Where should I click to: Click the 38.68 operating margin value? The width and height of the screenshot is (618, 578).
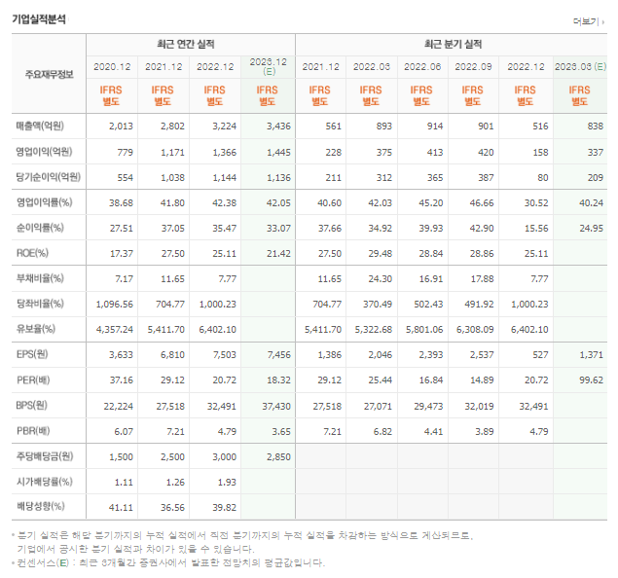121,203
